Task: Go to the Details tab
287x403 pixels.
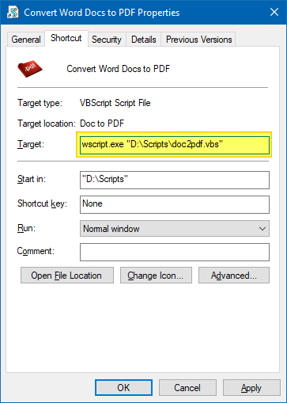Action: tap(144, 40)
